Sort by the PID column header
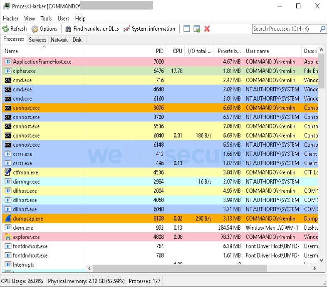The height and width of the screenshot is (287, 327). tap(126, 51)
